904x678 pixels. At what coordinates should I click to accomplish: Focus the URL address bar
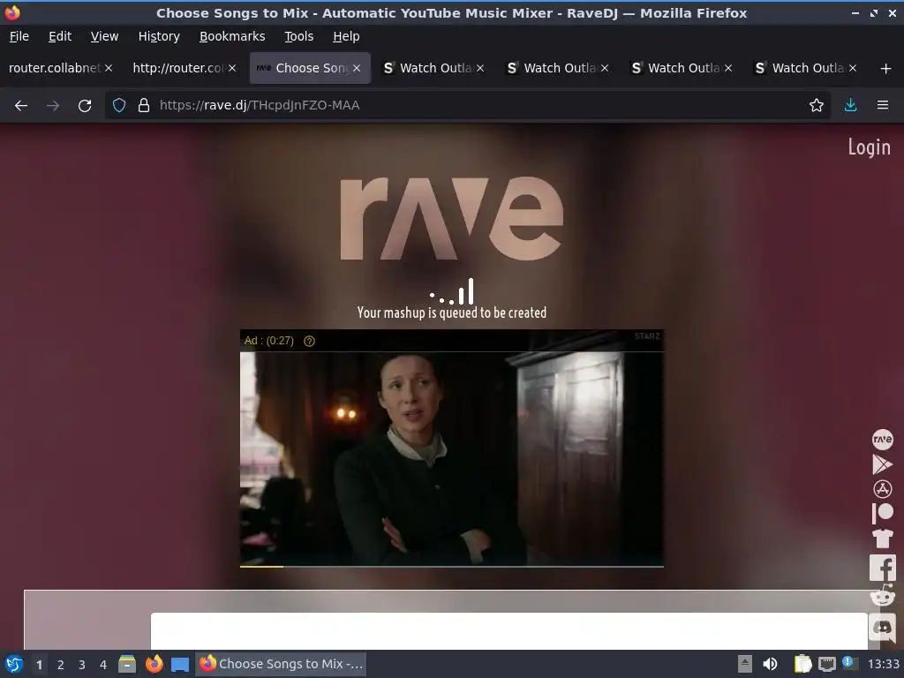click(x=467, y=106)
